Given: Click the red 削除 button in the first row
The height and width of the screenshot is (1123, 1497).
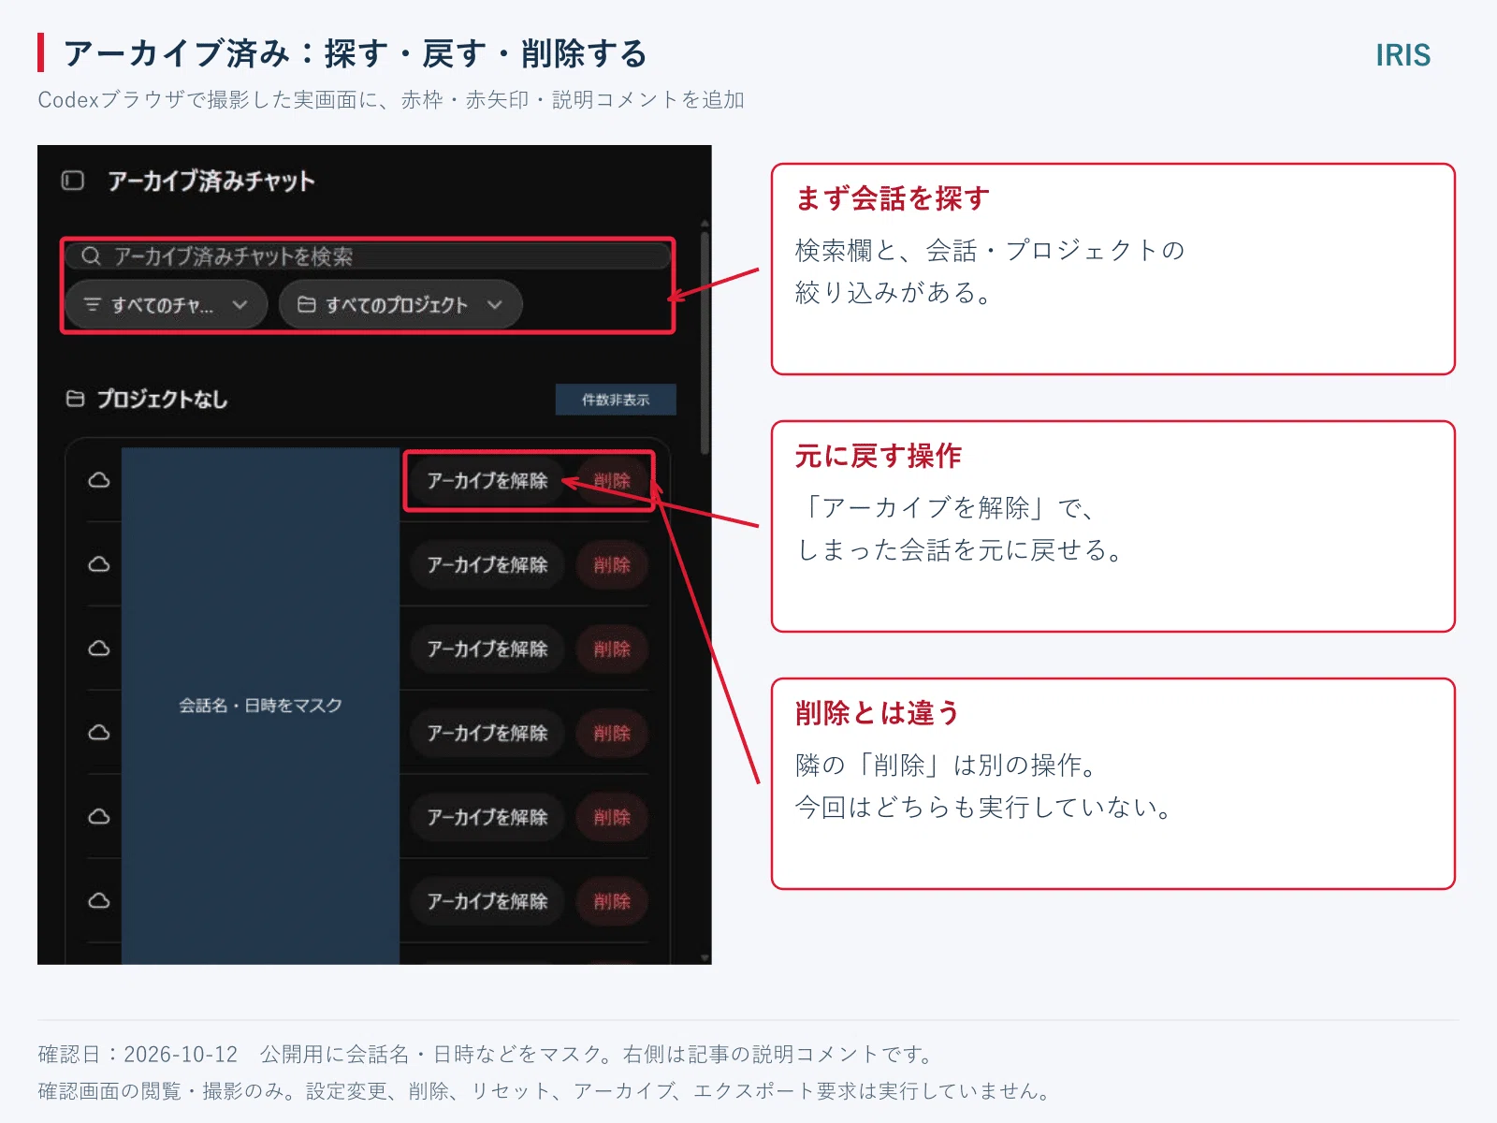Looking at the screenshot, I should 612,480.
